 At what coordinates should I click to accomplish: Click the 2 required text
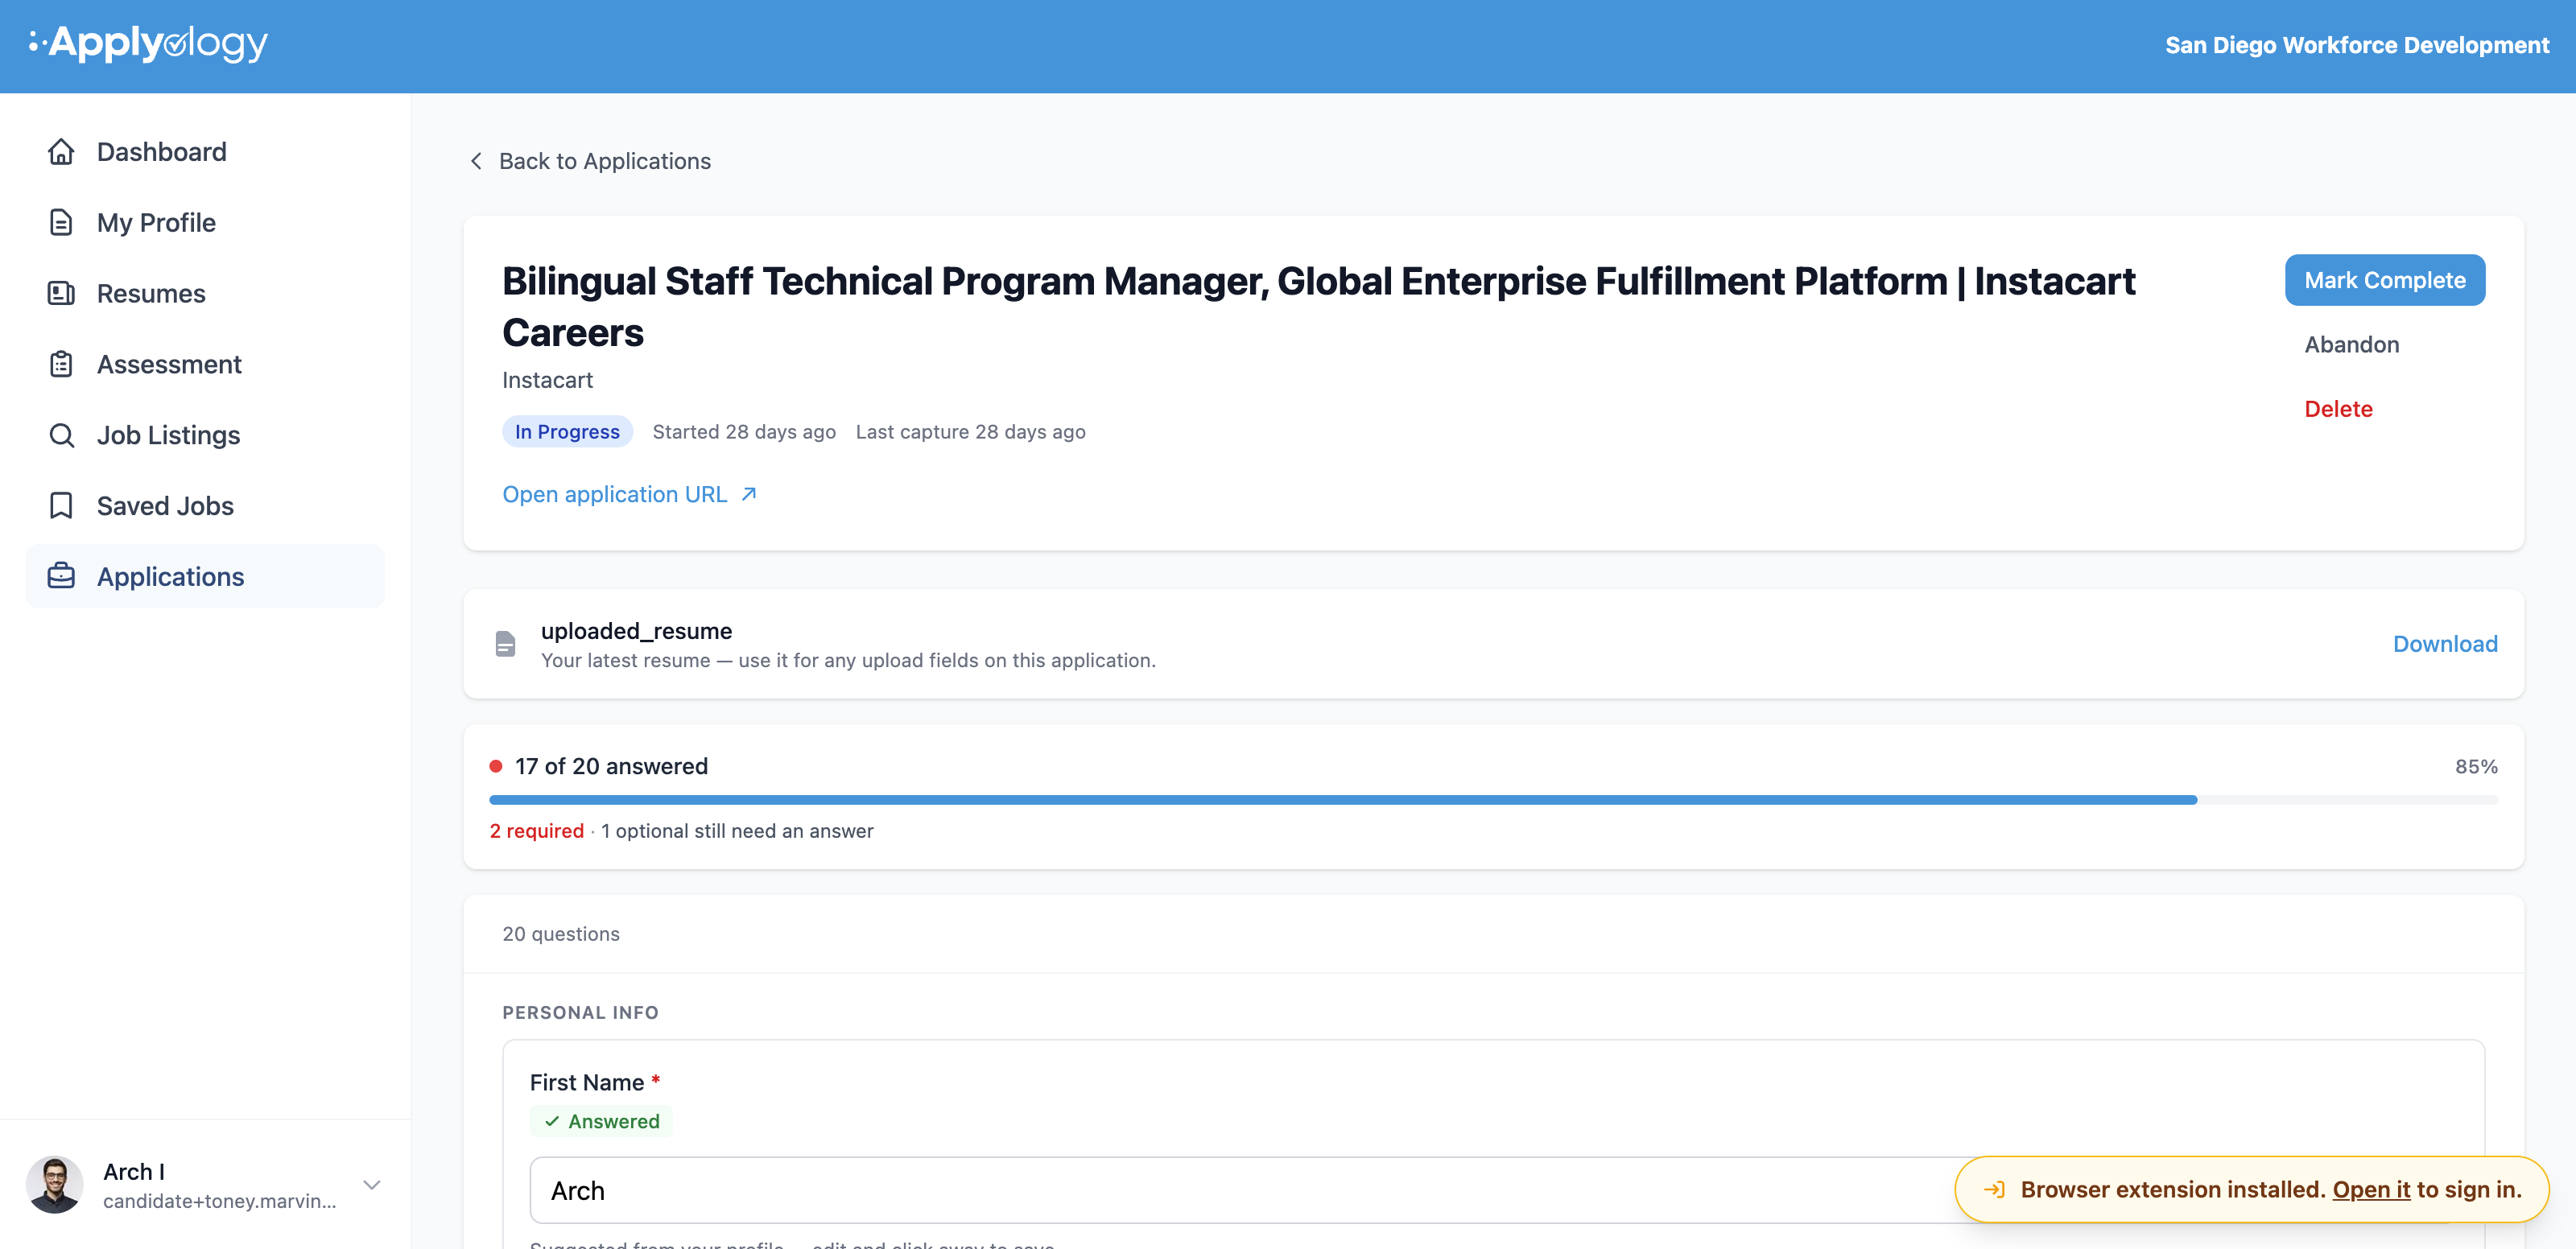[x=537, y=831]
